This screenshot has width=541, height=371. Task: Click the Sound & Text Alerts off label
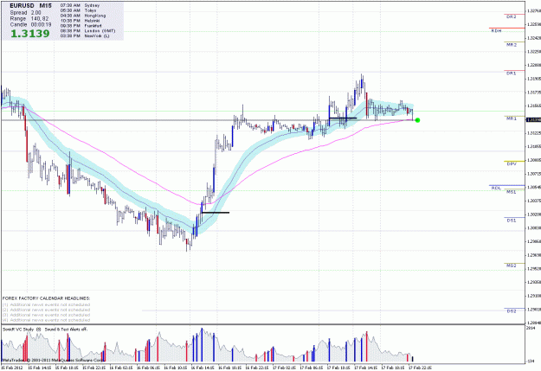[67, 329]
